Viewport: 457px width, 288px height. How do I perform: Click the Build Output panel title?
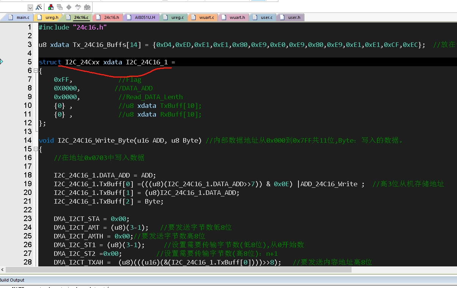click(11, 280)
